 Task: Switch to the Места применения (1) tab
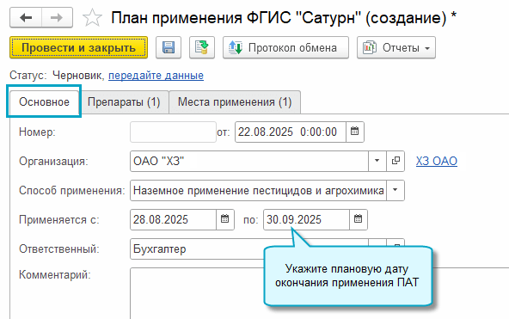tap(235, 102)
